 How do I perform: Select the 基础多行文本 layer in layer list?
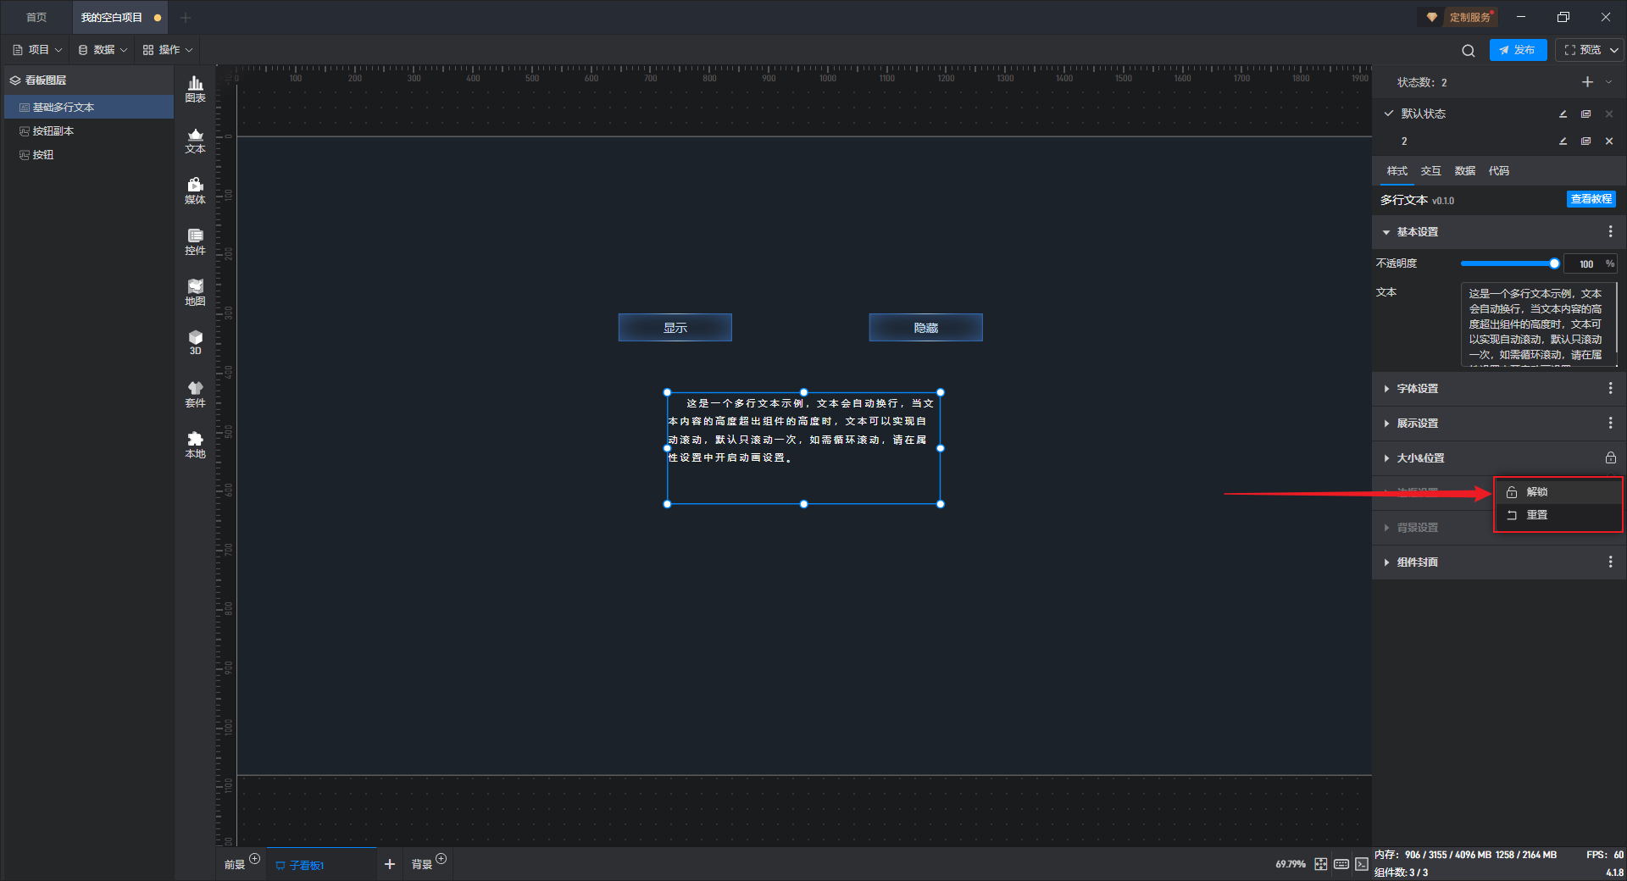64,108
